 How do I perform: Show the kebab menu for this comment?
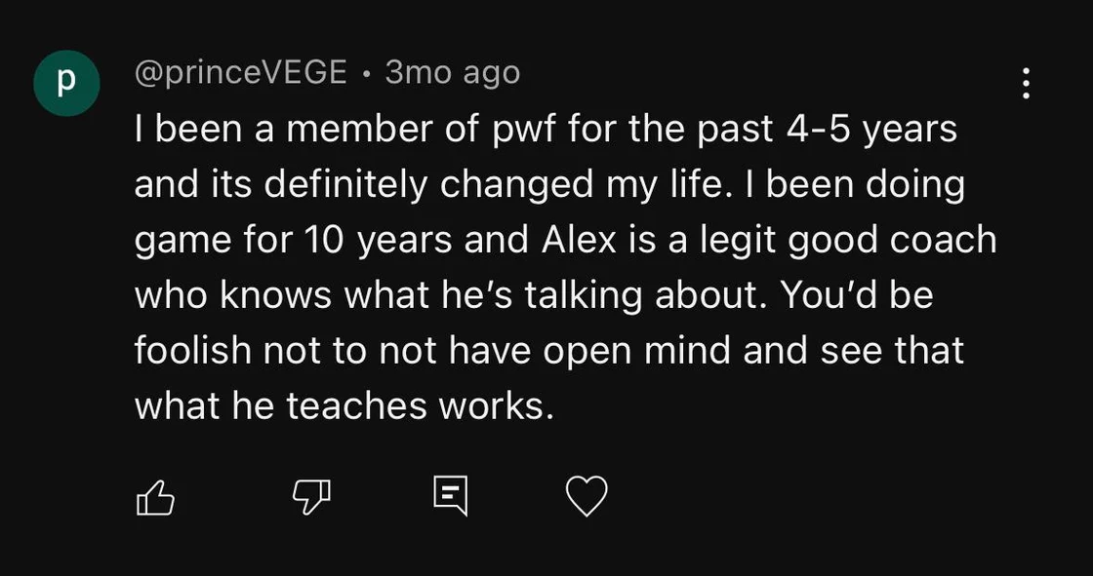tap(1026, 84)
